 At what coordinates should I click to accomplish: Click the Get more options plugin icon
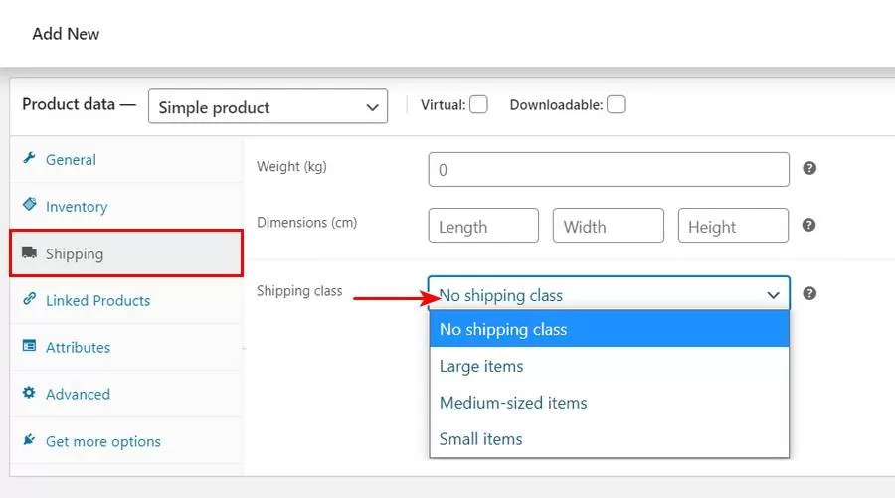coord(29,440)
